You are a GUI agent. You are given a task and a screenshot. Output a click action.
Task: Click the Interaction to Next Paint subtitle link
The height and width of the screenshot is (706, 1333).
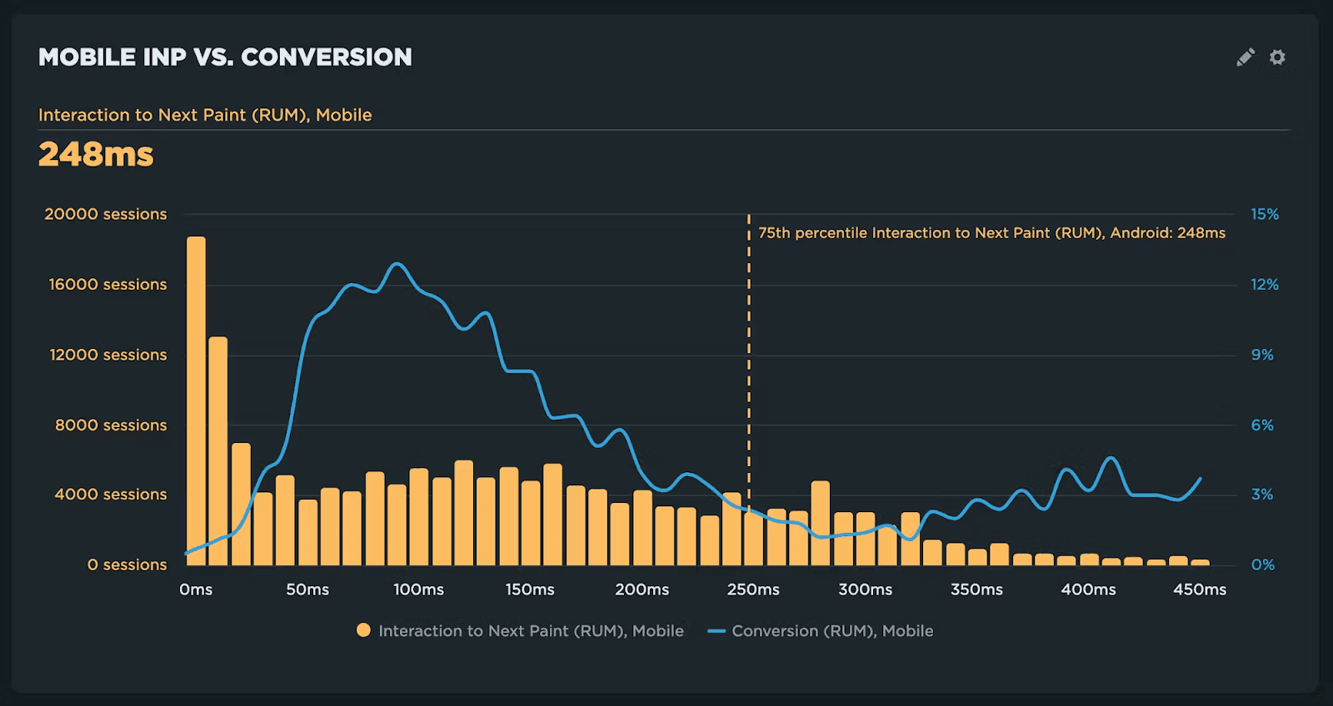pyautogui.click(x=205, y=115)
